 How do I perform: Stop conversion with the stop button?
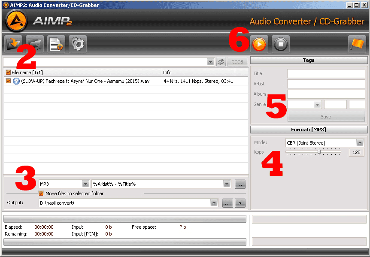click(x=281, y=44)
